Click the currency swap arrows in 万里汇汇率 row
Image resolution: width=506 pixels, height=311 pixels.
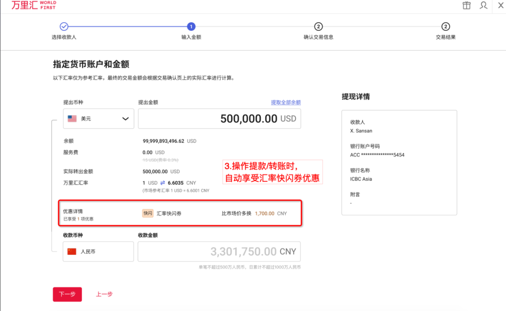click(x=163, y=183)
